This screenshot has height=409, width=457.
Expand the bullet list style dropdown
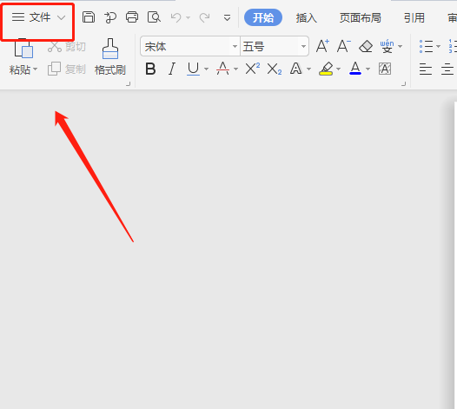(438, 46)
